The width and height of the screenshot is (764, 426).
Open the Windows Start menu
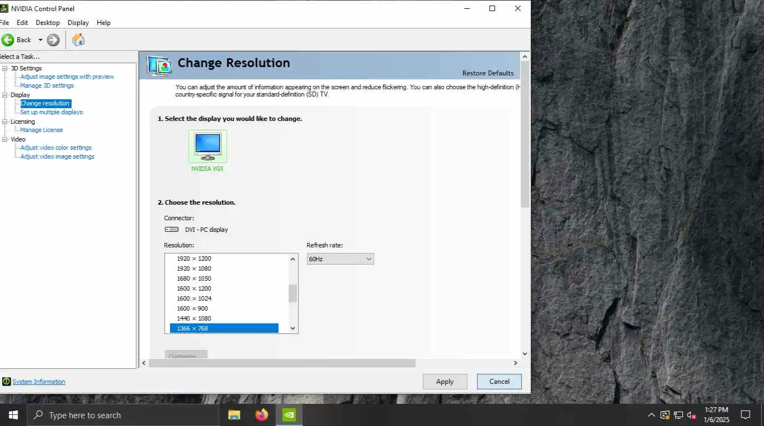point(13,415)
